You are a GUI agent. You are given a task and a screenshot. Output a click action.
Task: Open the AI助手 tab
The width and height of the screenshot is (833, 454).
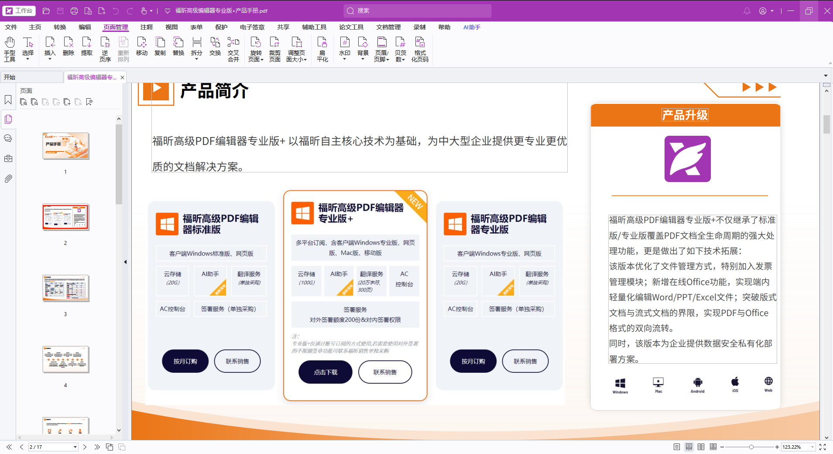(x=472, y=27)
